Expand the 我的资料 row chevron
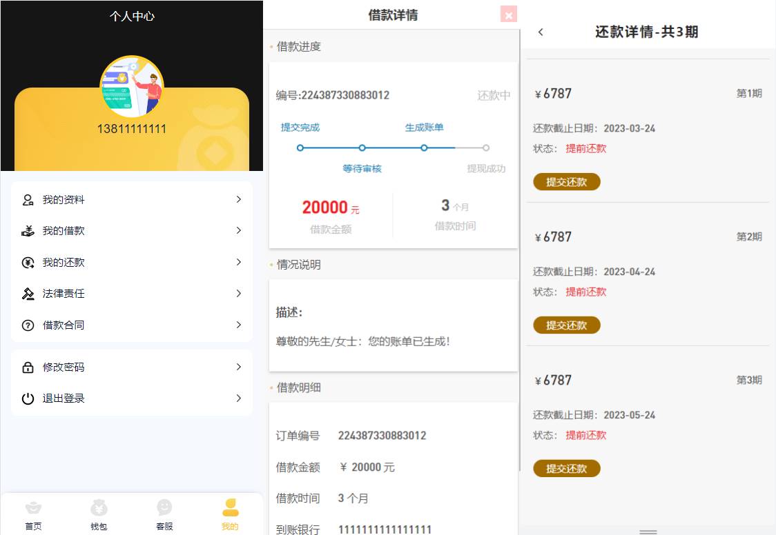This screenshot has width=776, height=535. tap(239, 199)
